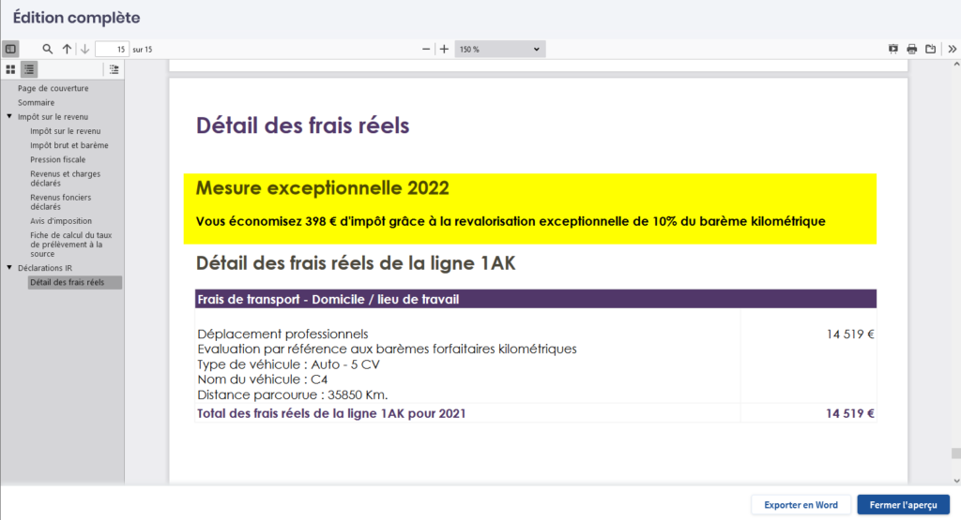
Task: Switch sidebar to thumbnails view
Action: tap(10, 69)
